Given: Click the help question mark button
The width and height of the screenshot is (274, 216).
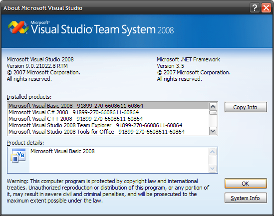Looking at the screenshot, I should 255,8.
